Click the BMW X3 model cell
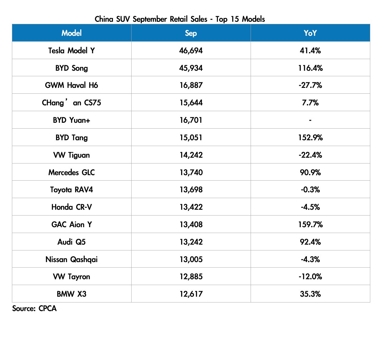 [x=72, y=294]
